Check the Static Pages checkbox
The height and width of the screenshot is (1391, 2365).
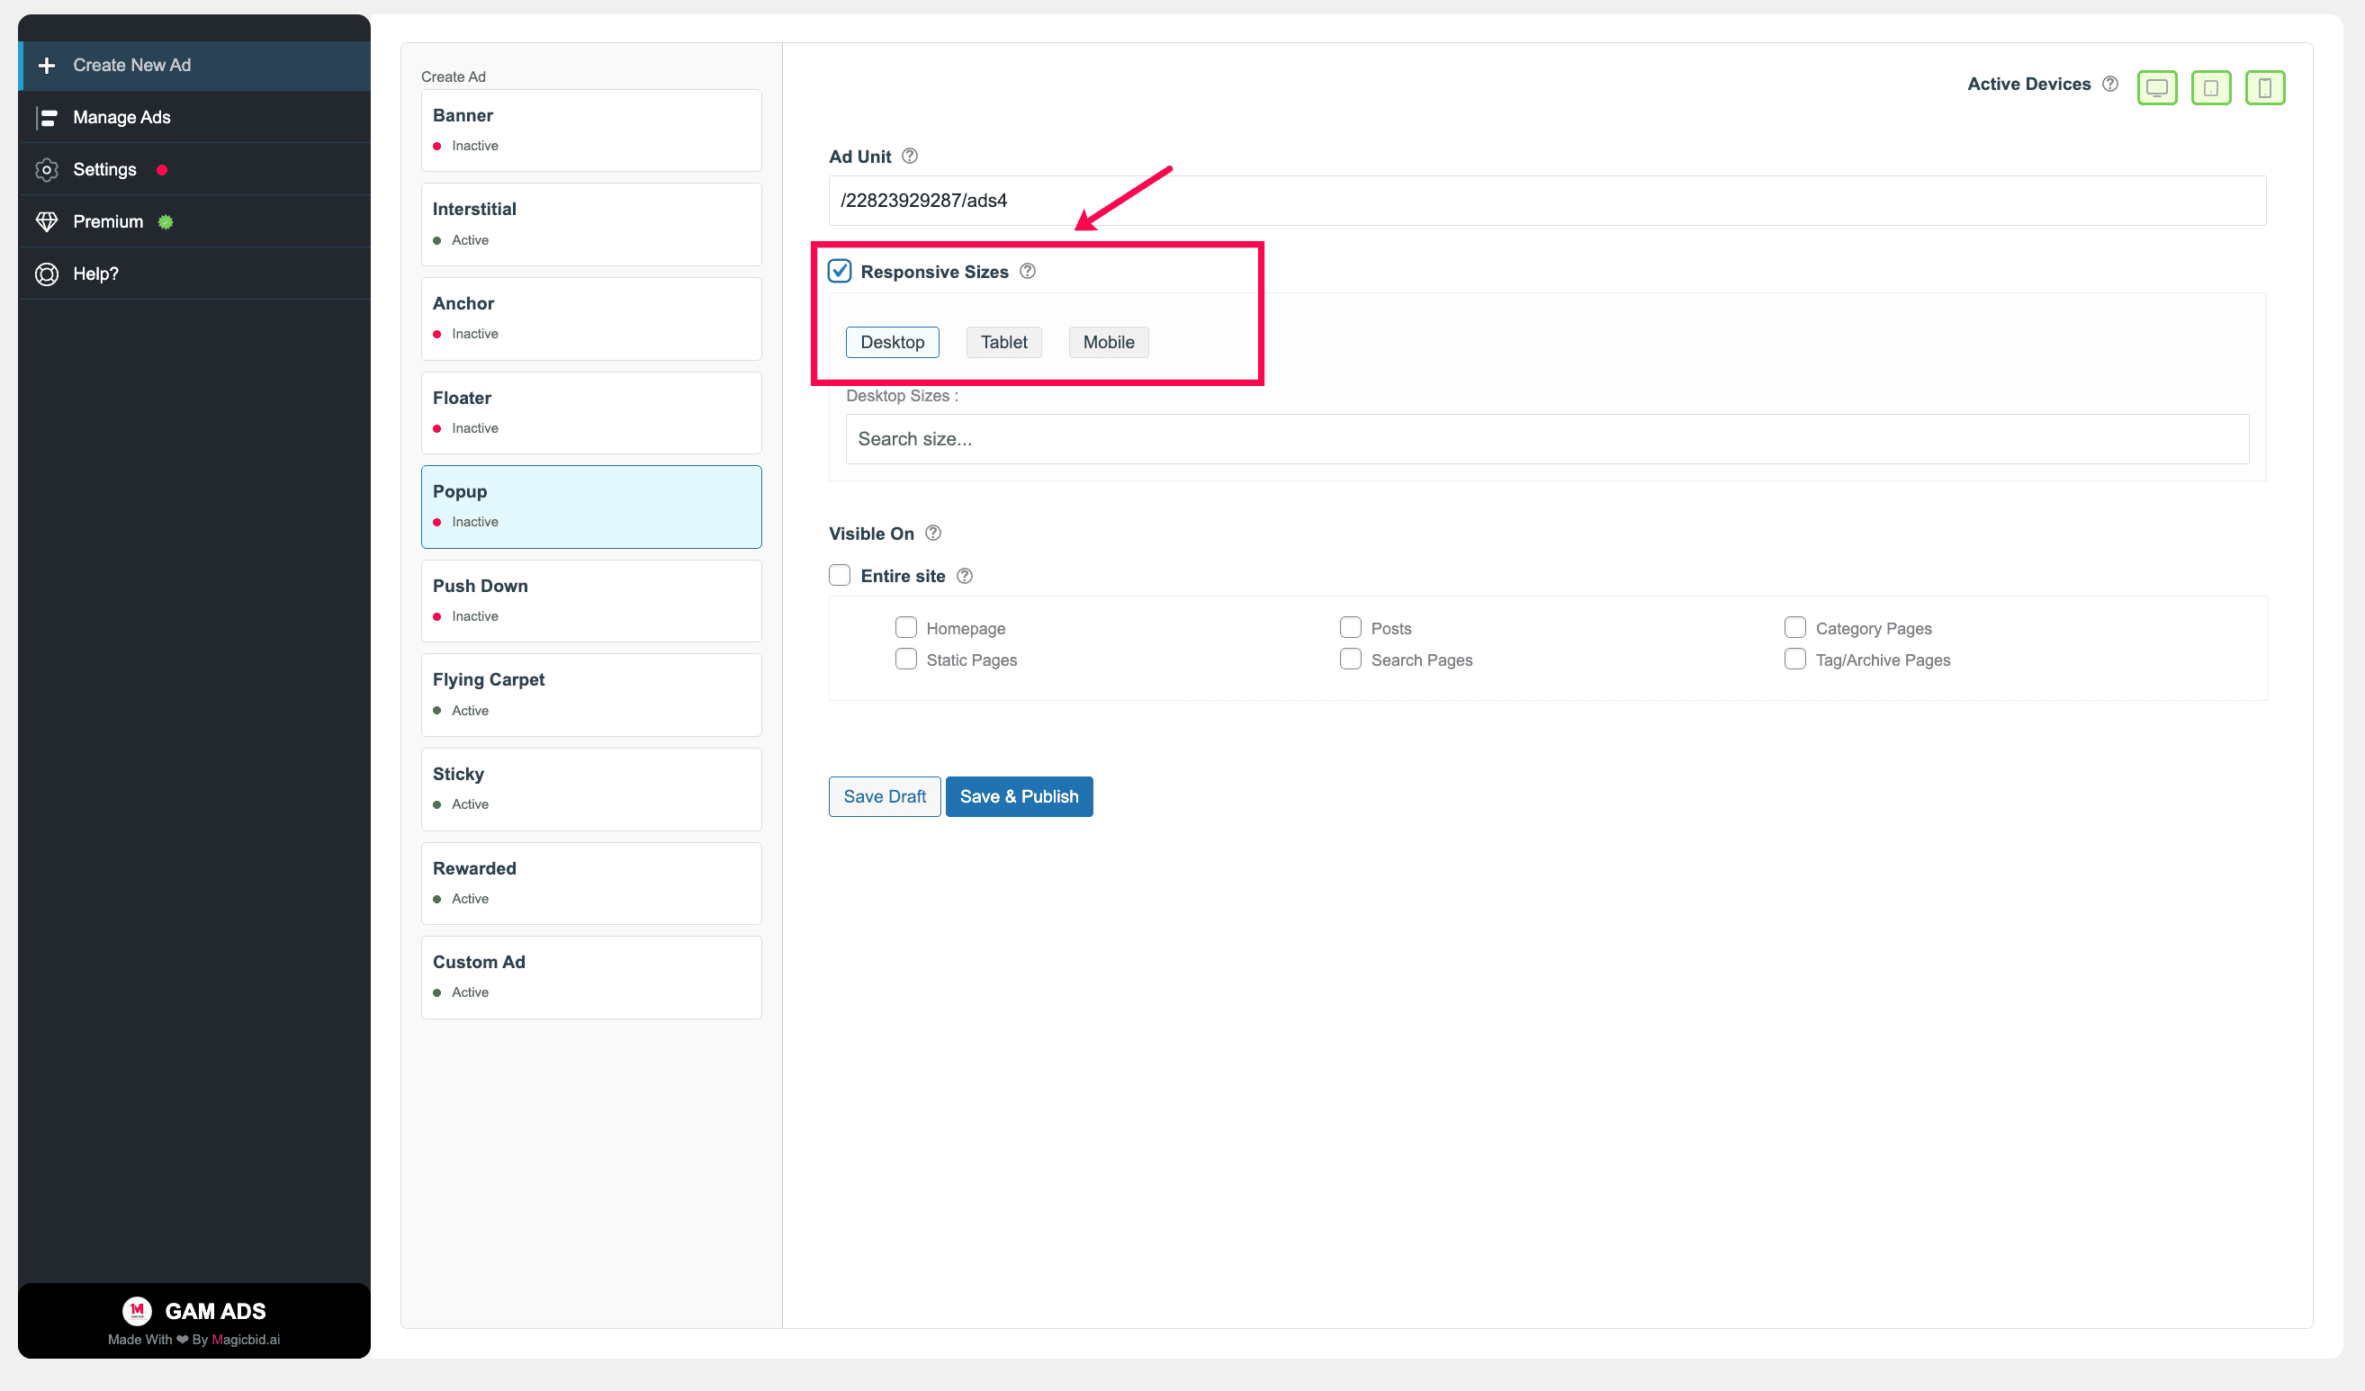pos(905,659)
